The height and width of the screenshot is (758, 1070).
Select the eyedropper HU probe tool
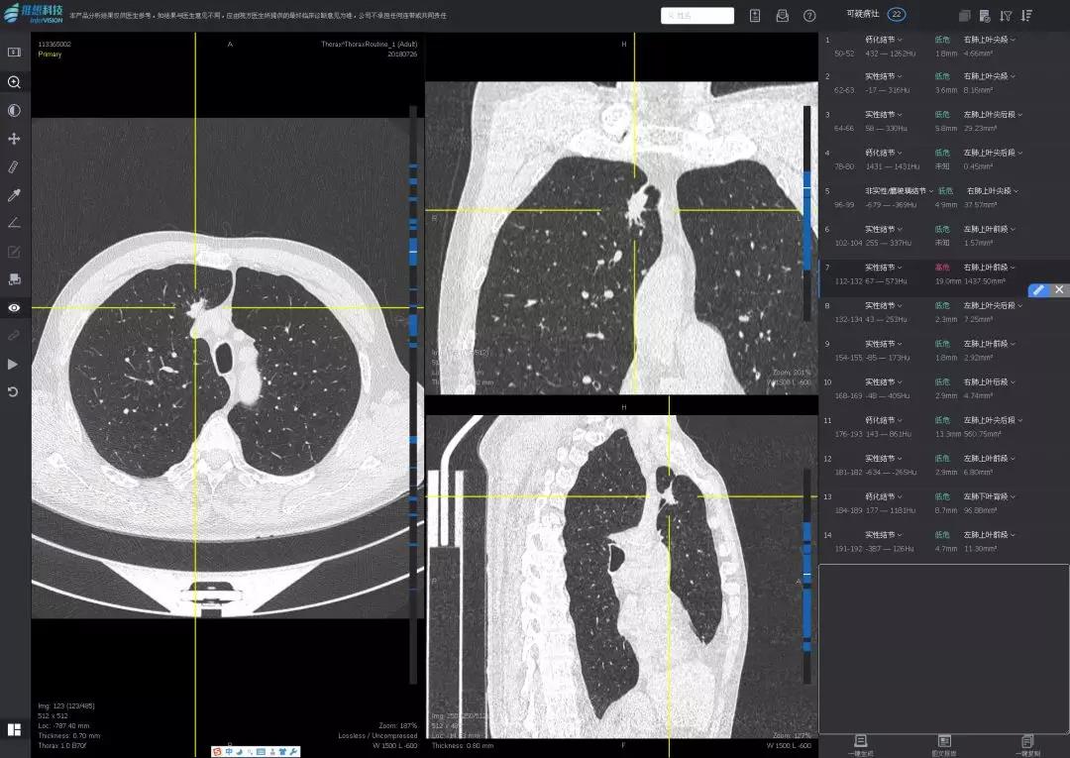click(14, 195)
